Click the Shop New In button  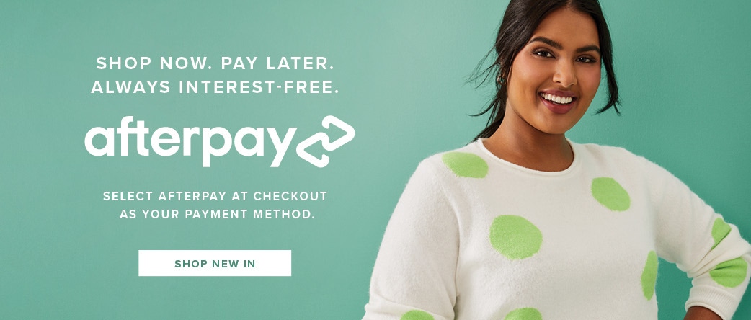tap(215, 263)
